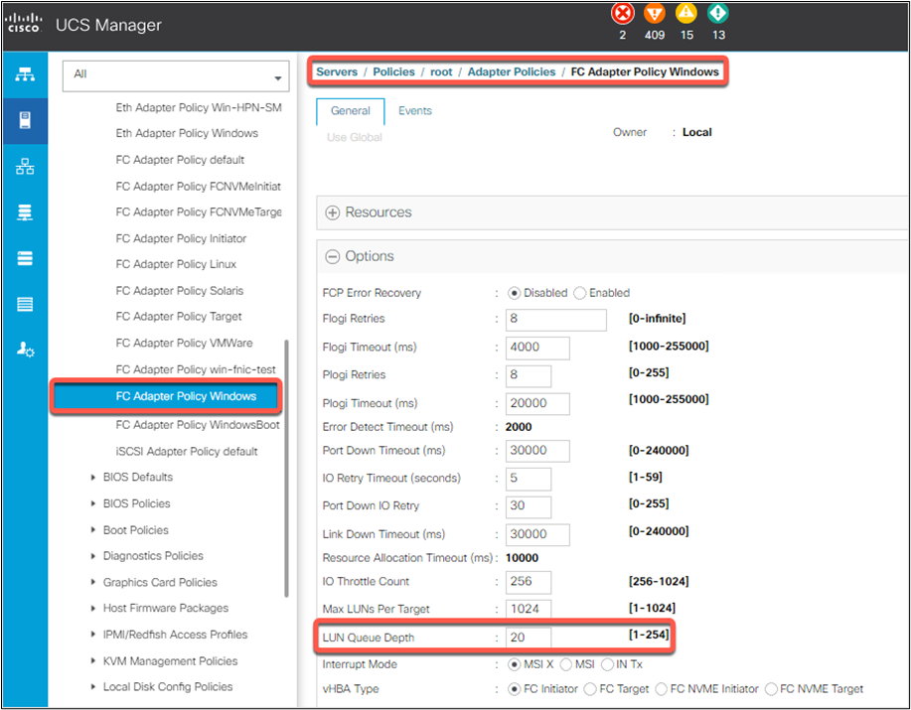
Task: Select MSI interrupt mode
Action: tap(566, 664)
